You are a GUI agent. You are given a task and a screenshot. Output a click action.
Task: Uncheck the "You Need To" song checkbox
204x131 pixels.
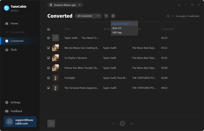tap(48, 38)
